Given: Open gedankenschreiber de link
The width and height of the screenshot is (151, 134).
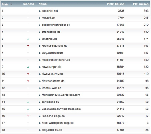Looking at the screenshot, I should (x=56, y=25).
